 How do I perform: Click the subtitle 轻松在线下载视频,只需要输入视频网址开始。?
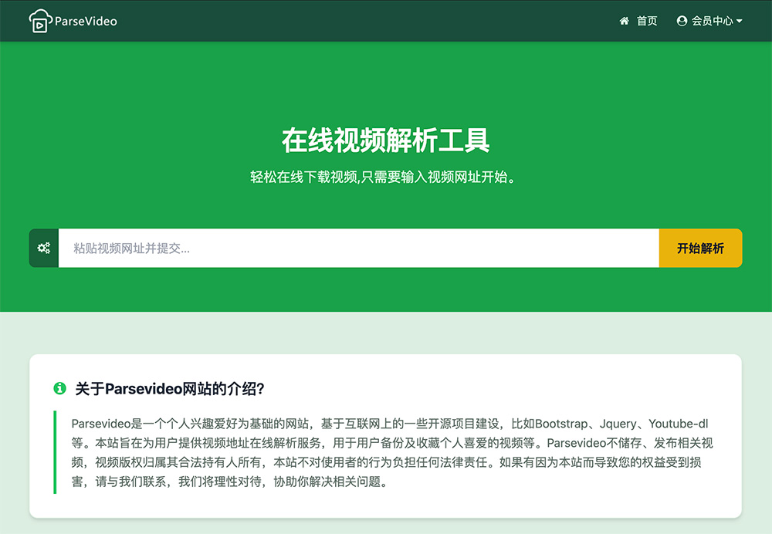coord(383,177)
